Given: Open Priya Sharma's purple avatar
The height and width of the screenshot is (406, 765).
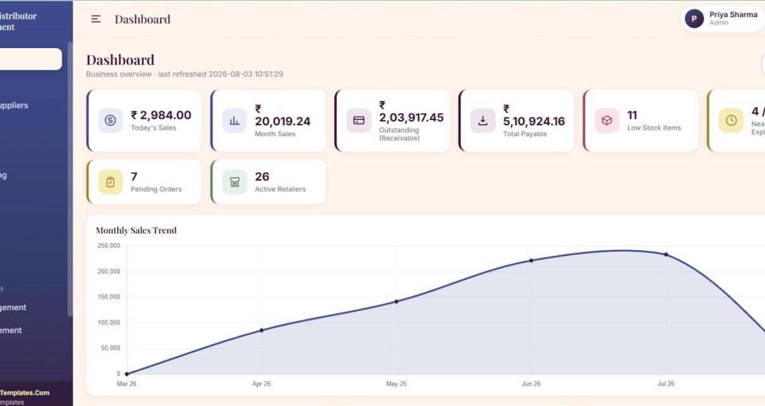Looking at the screenshot, I should pos(694,19).
